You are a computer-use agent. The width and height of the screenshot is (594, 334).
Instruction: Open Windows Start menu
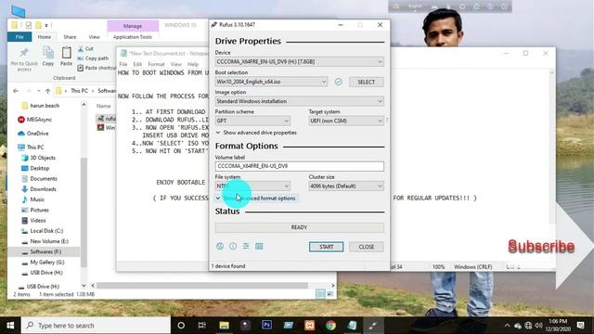pos(10,326)
